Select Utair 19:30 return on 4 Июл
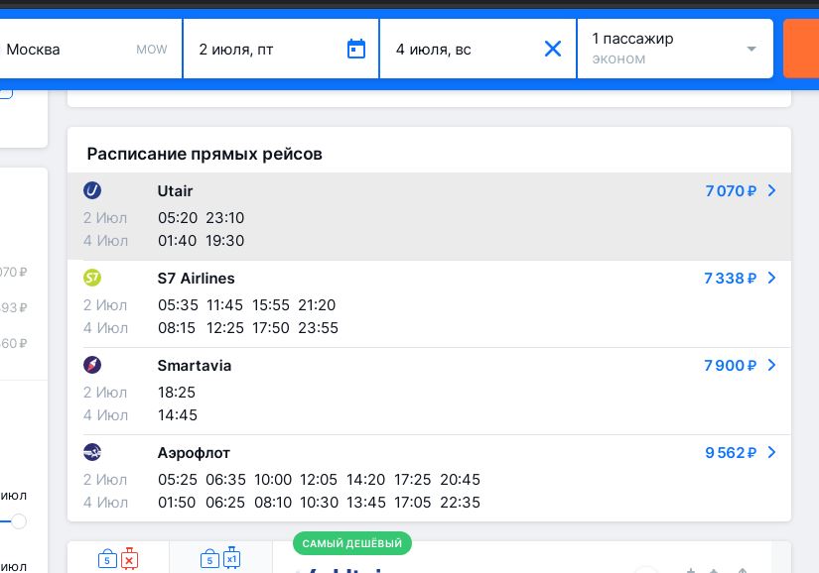Screen dimensions: 819x573 (225, 240)
